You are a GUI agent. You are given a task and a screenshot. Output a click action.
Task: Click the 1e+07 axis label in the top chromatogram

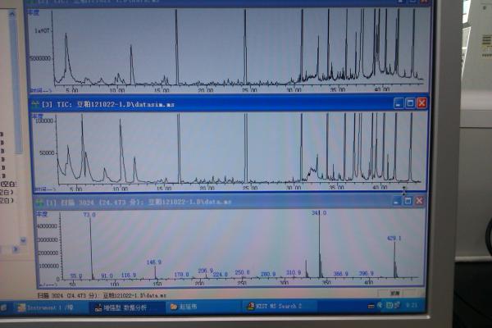tap(42, 31)
